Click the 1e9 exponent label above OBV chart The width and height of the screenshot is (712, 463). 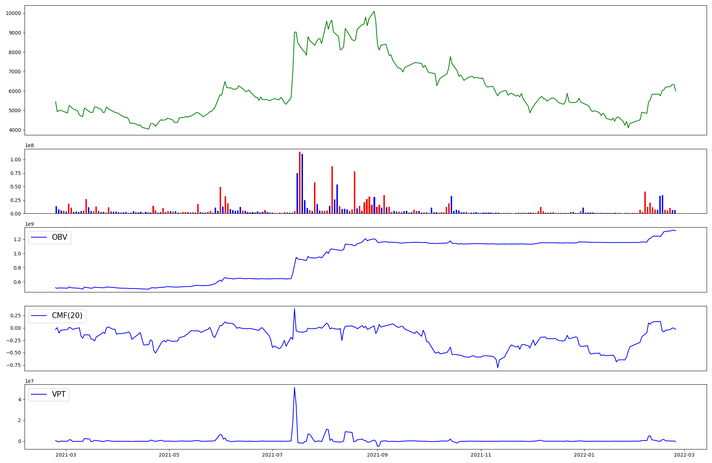point(30,224)
